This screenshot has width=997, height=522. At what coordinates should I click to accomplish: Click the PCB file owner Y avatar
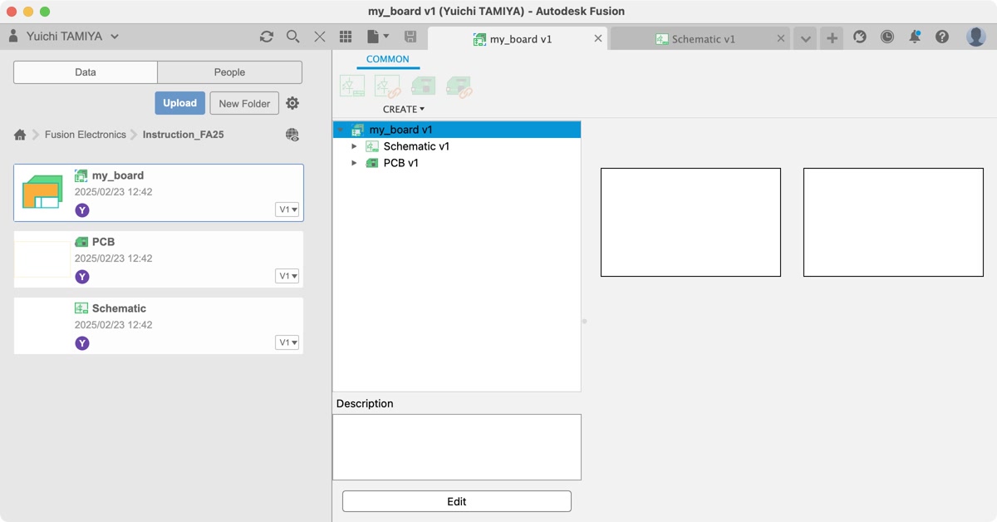(82, 277)
